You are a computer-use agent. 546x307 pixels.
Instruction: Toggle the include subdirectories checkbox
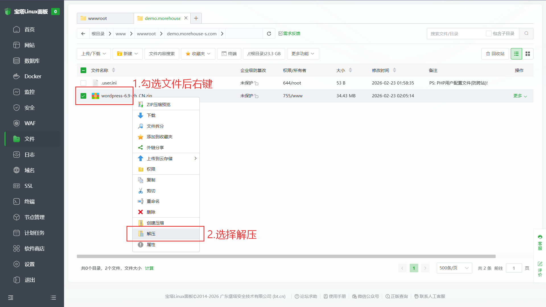click(489, 34)
